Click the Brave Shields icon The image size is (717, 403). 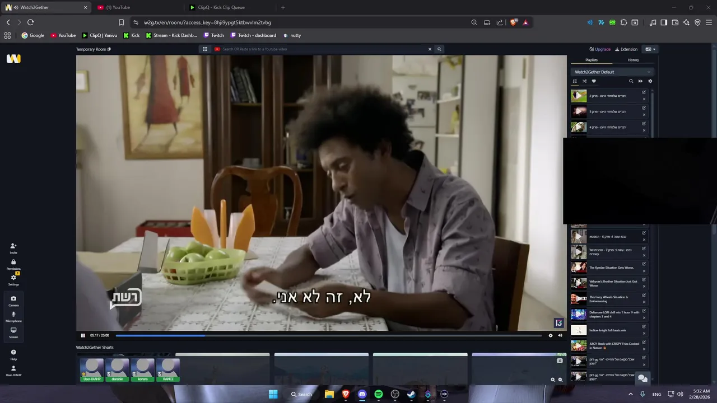pos(513,22)
